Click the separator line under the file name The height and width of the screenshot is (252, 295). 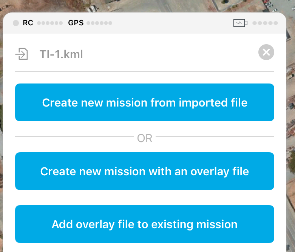pos(145,72)
